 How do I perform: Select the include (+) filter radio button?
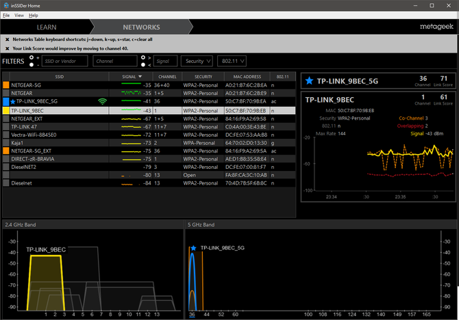click(32, 57)
